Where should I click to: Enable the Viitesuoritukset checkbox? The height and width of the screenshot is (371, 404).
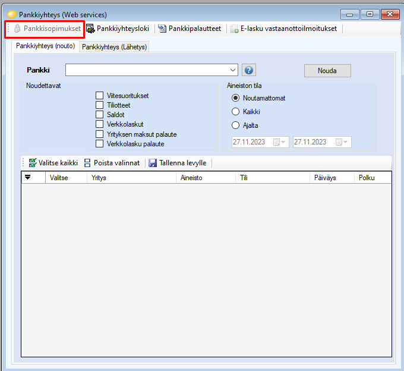100,96
